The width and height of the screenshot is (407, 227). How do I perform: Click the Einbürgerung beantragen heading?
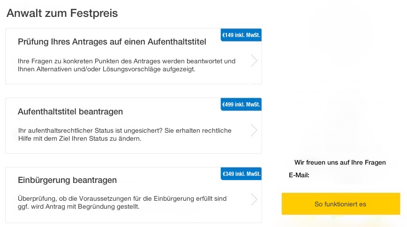click(67, 181)
